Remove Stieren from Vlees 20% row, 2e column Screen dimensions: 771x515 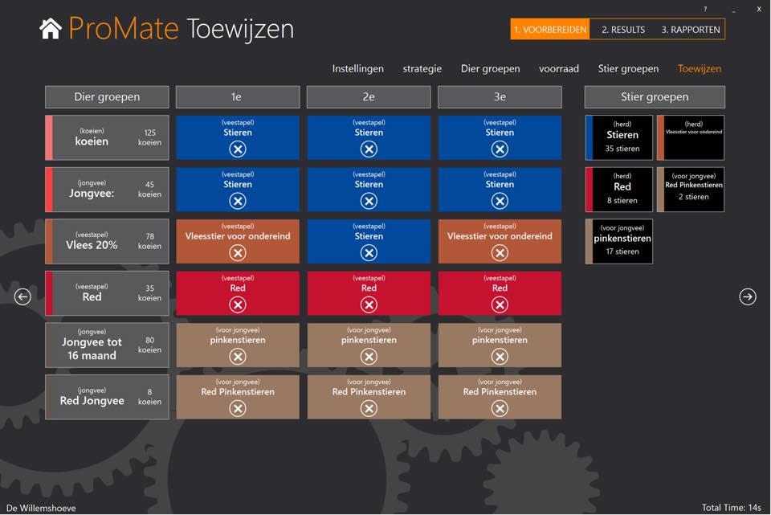click(369, 253)
